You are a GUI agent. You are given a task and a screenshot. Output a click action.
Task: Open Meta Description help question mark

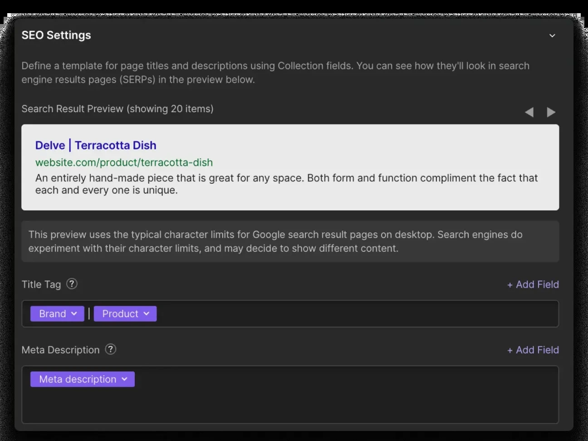point(111,349)
